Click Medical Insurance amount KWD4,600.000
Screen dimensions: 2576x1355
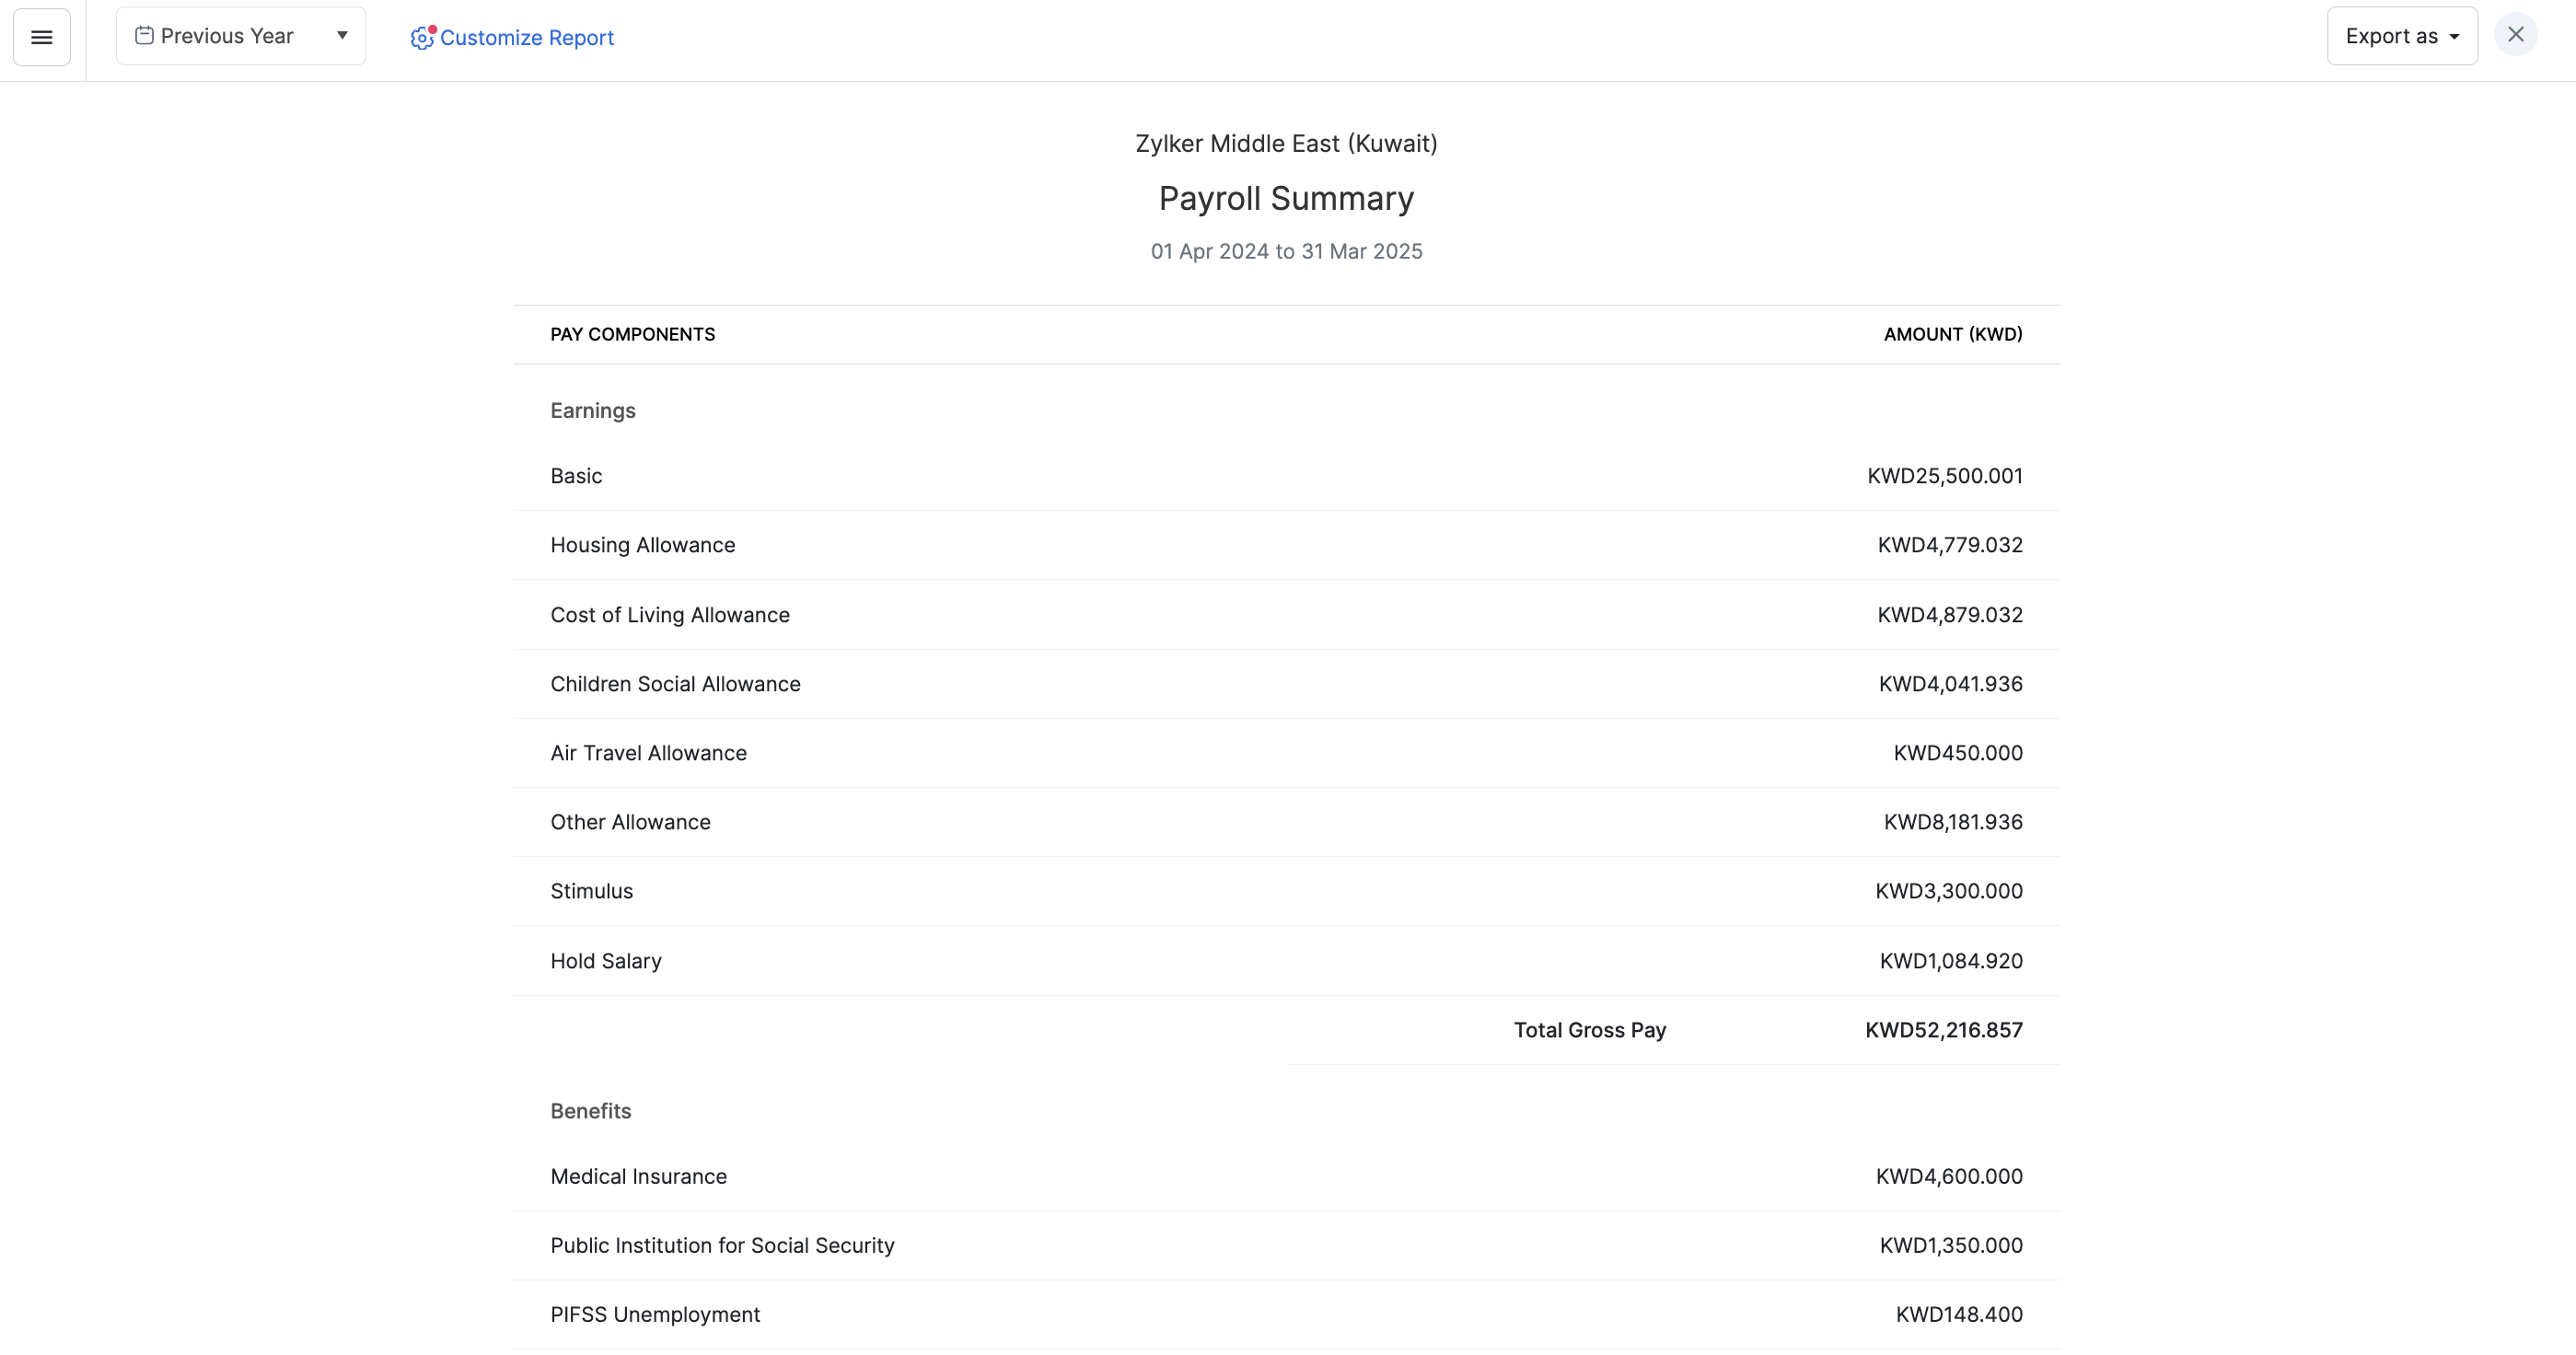pyautogui.click(x=1948, y=1176)
